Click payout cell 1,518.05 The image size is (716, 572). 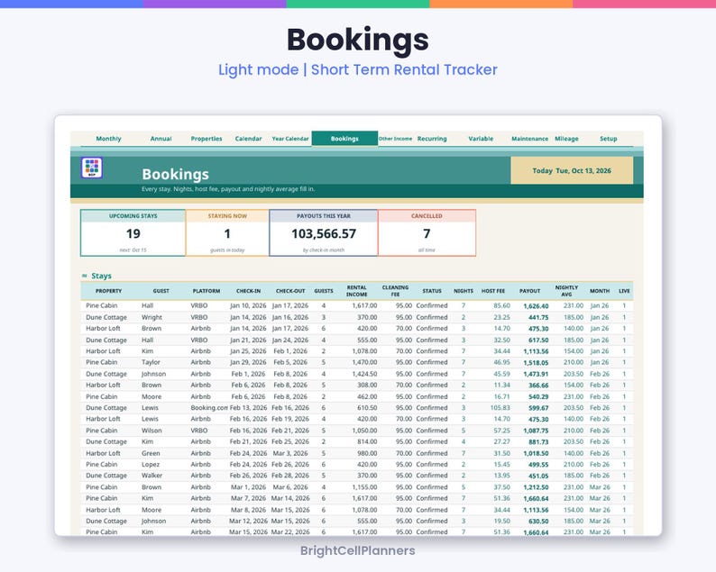click(536, 363)
